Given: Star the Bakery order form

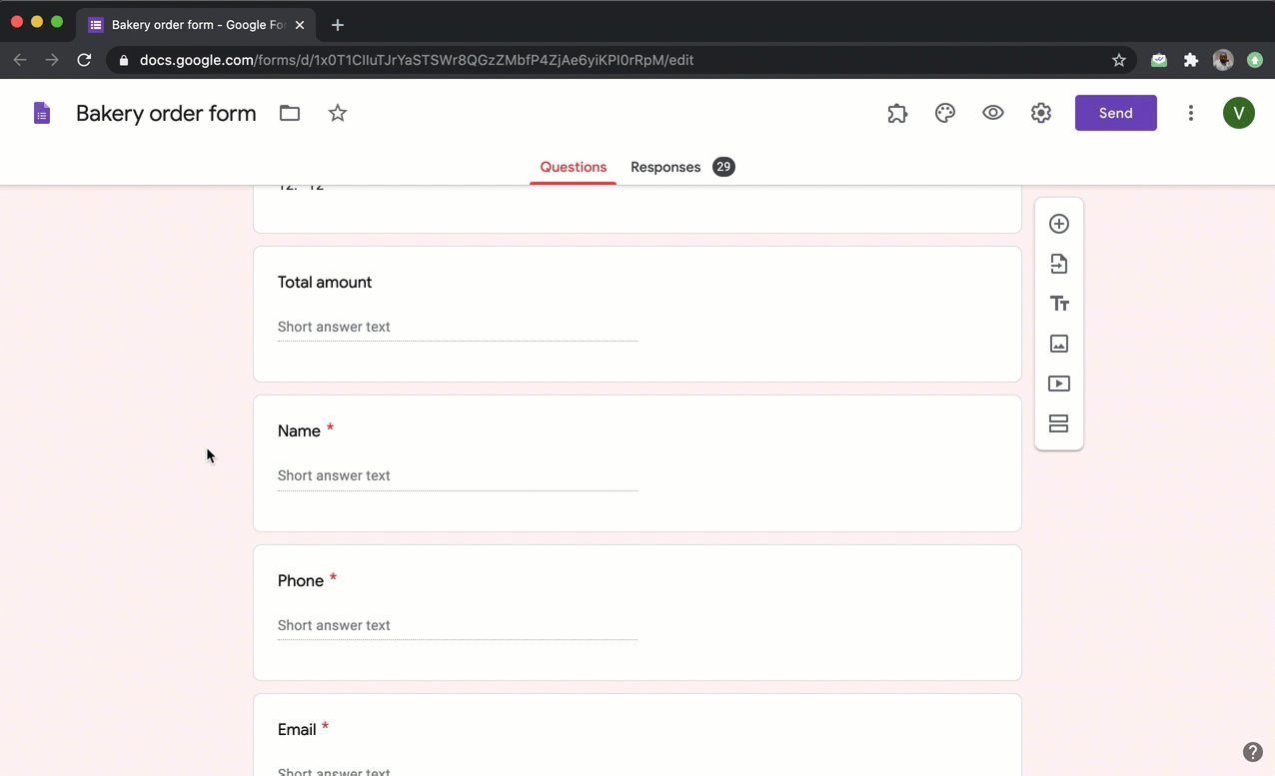Looking at the screenshot, I should 338,113.
